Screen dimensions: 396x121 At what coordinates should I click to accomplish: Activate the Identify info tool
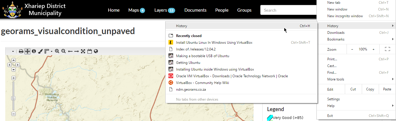click(34, 51)
